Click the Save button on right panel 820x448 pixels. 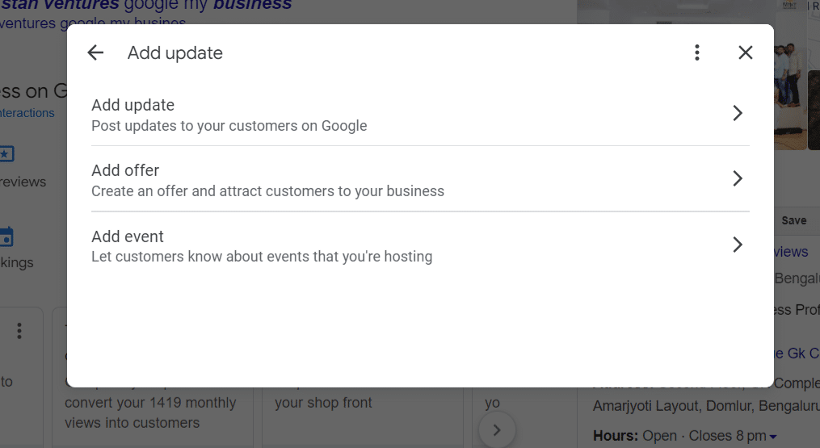coord(793,220)
